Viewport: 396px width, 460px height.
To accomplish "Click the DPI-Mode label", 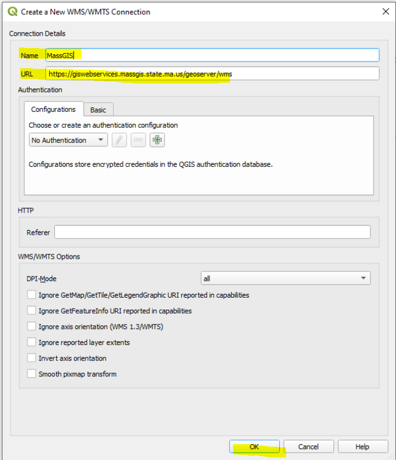I will click(42, 279).
